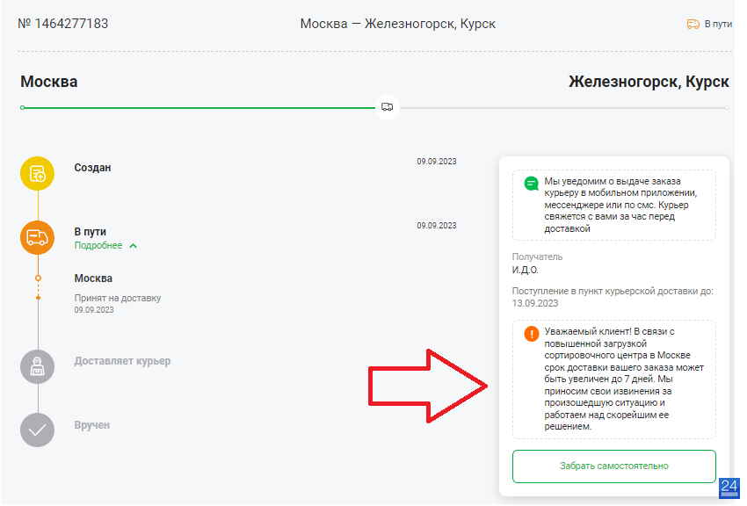Click the orange exclamation warning icon

pos(531,334)
